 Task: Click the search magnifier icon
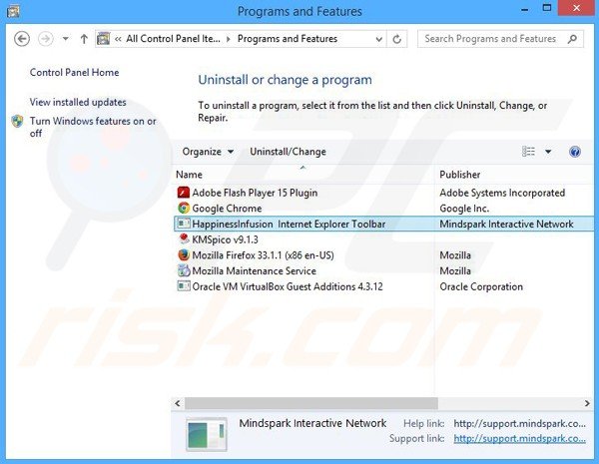[572, 39]
